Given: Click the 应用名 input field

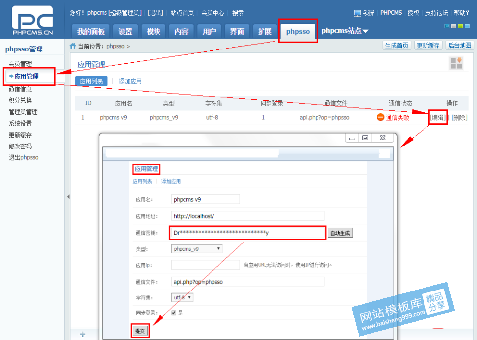Looking at the screenshot, I should (x=206, y=199).
